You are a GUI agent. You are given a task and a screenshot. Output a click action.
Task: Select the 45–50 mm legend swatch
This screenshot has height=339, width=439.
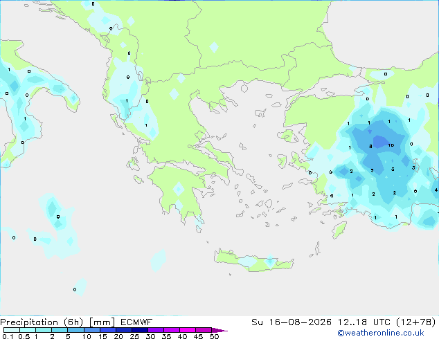coord(204,330)
